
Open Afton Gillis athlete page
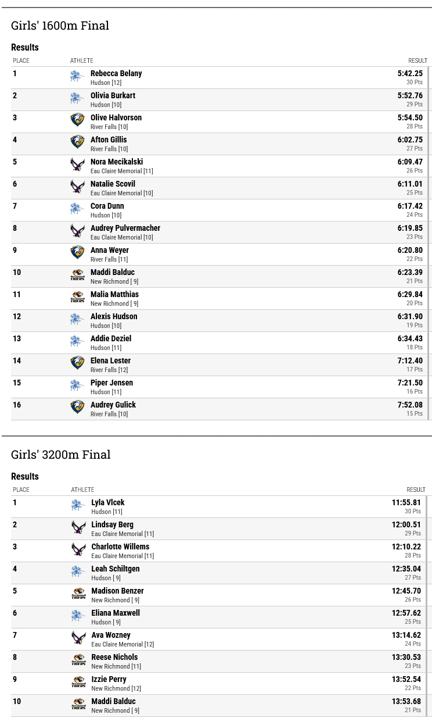[x=109, y=140]
